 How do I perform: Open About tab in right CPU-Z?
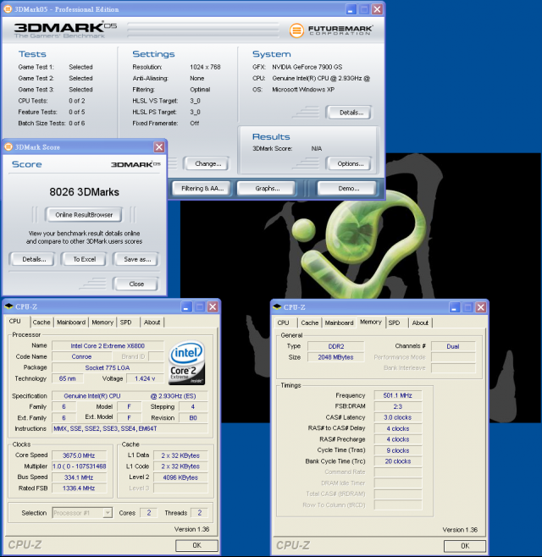click(420, 323)
